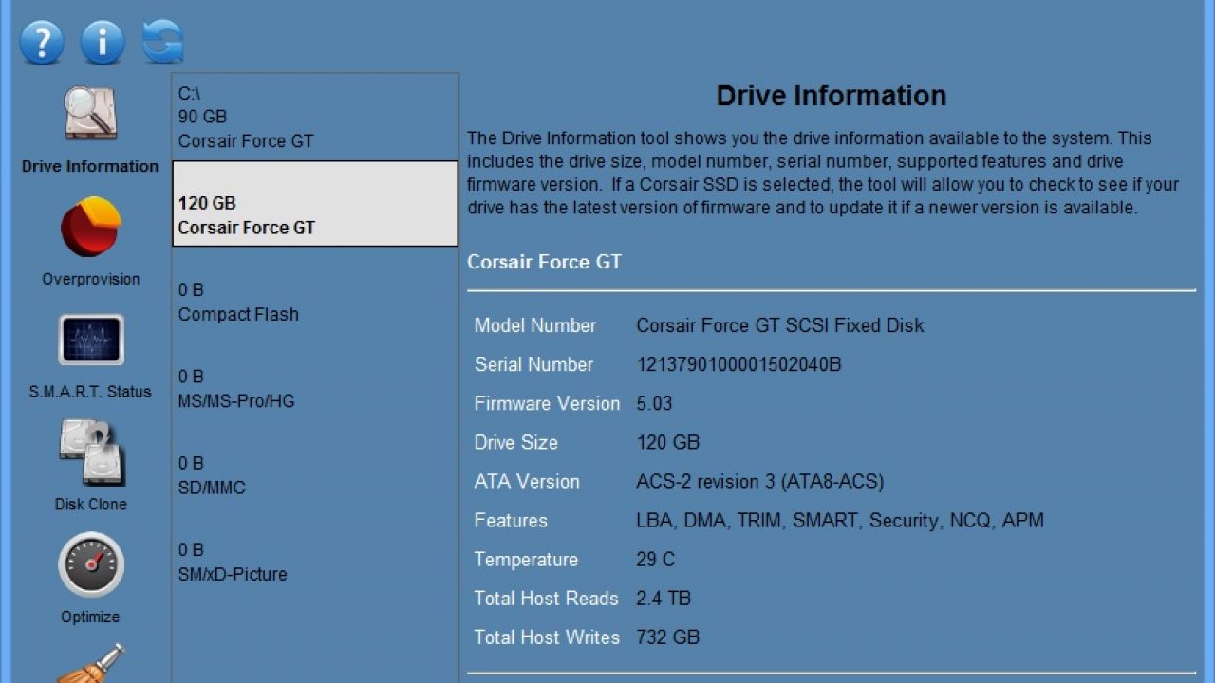
Task: Click the writes value 732 GB
Action: point(667,637)
